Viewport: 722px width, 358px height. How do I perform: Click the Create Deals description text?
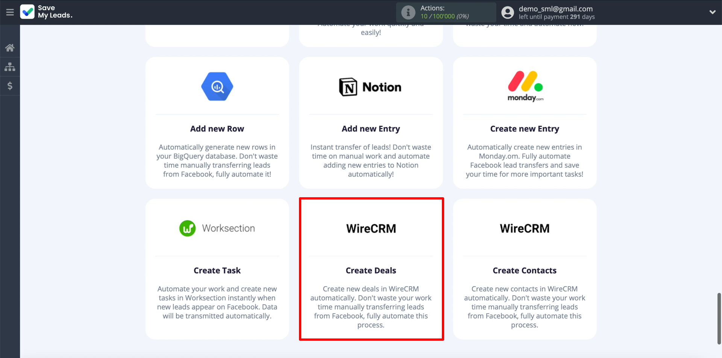click(x=371, y=307)
